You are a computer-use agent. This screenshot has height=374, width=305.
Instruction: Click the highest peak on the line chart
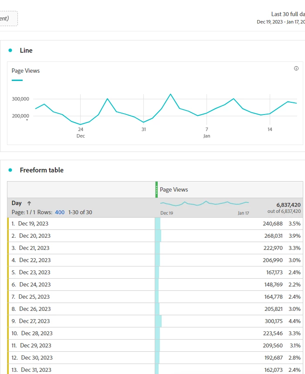tap(170, 94)
